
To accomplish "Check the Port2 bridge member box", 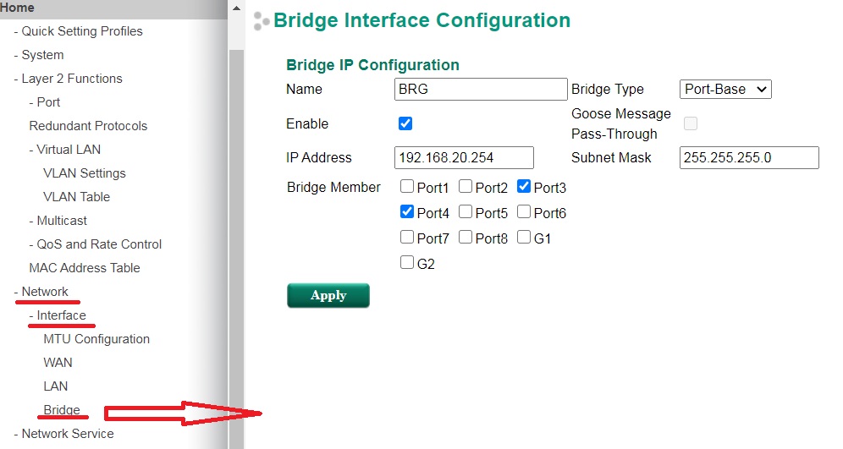I will coord(466,186).
